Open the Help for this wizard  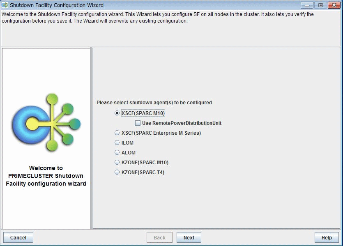327,237
